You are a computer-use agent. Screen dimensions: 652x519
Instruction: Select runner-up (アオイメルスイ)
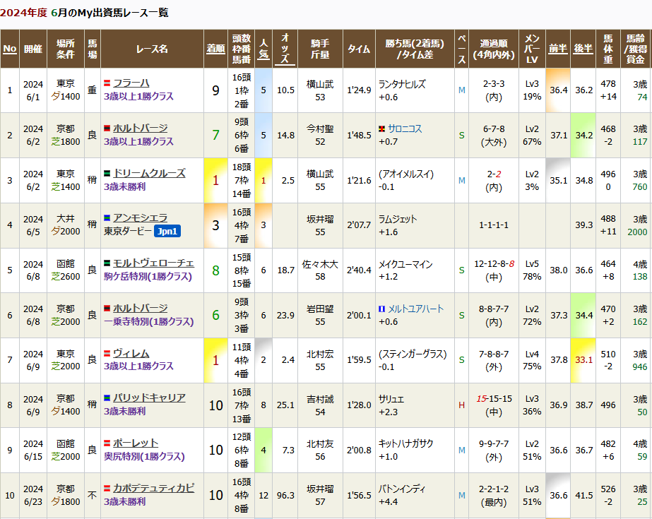click(x=406, y=174)
